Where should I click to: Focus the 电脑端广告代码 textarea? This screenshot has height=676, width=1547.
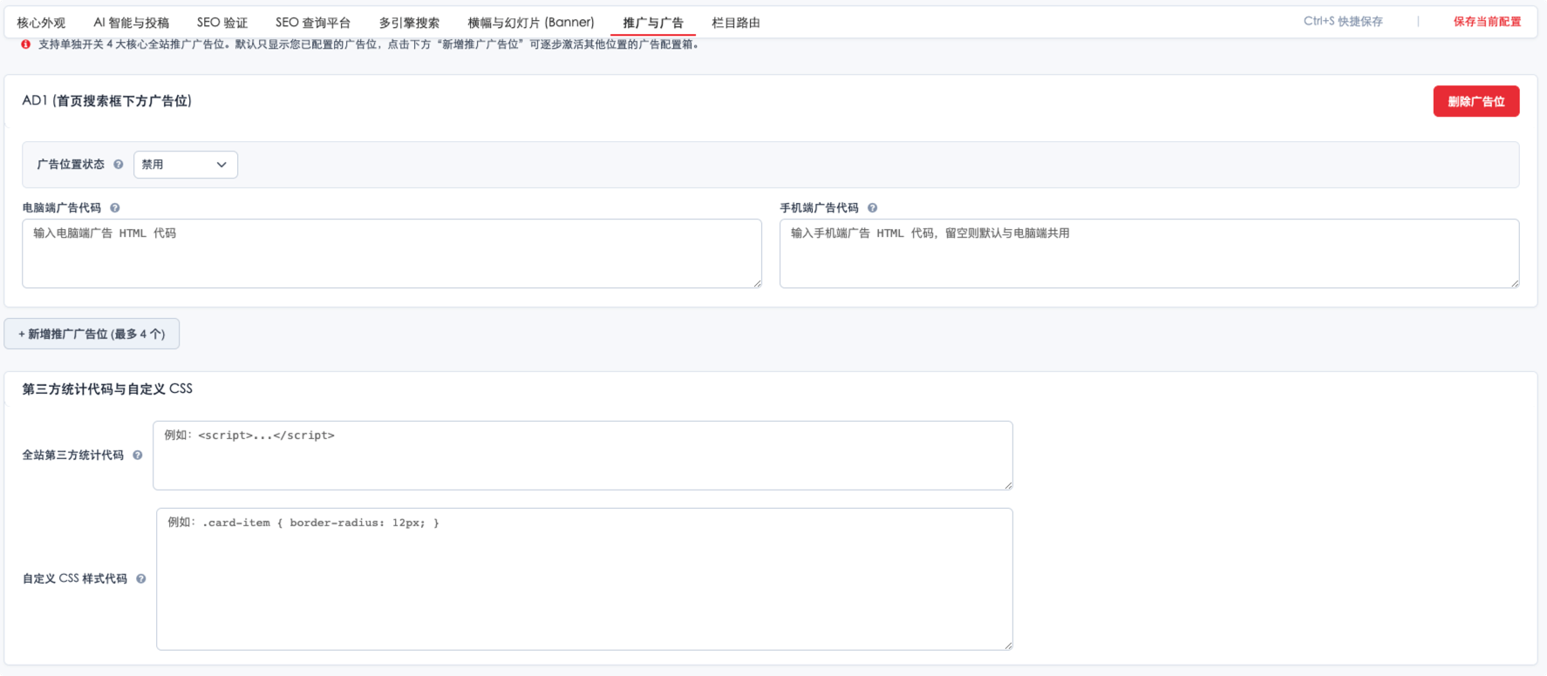point(392,253)
